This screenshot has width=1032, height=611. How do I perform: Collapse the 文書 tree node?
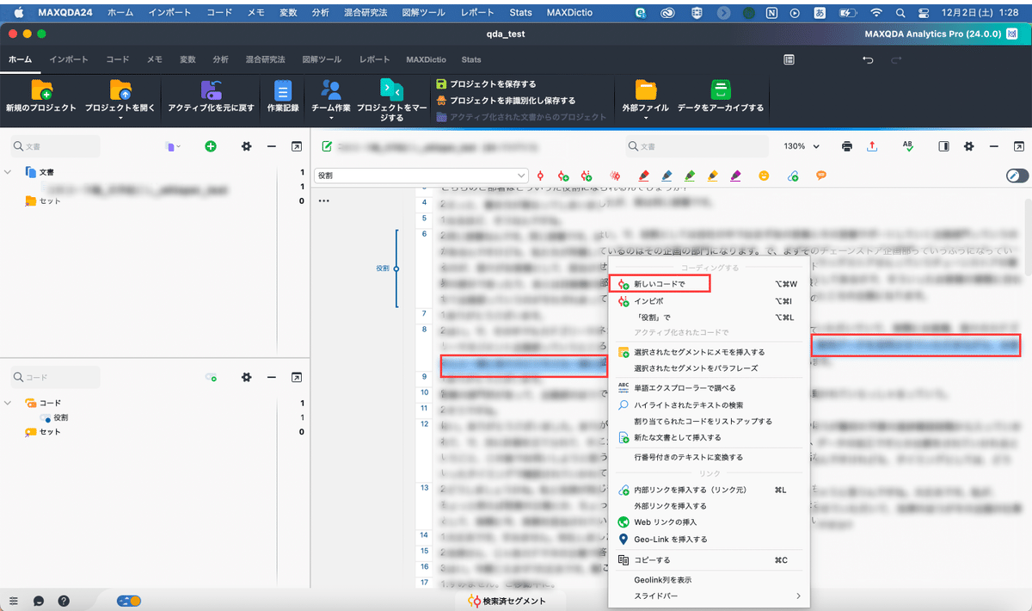point(8,172)
